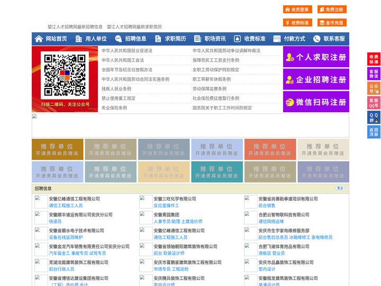381x286 pixels.
Task: Open the 联系客服 menu item
Action: [334, 39]
